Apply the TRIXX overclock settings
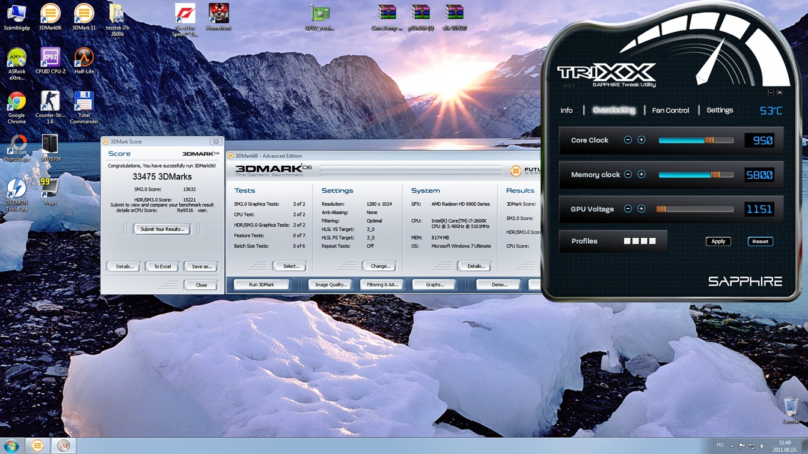 [x=718, y=241]
